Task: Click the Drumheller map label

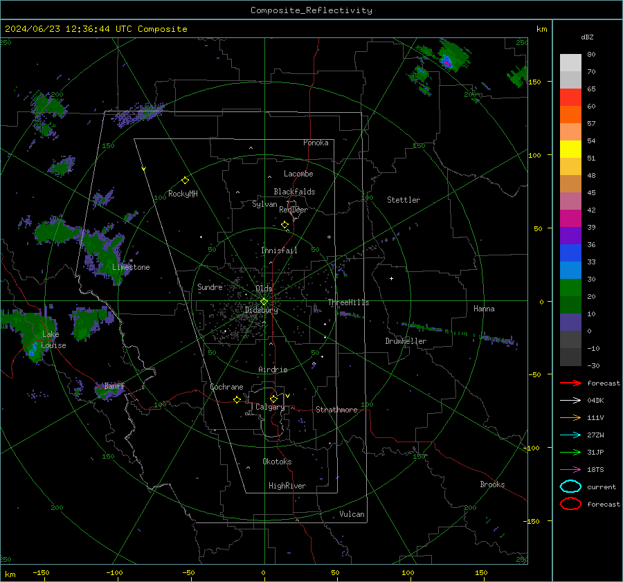Action: pos(406,341)
